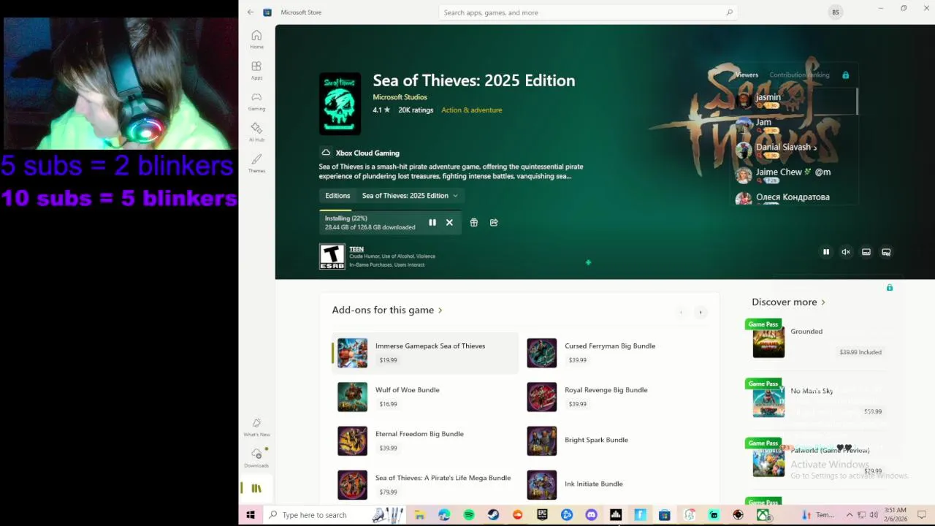Click the 20K ratings link
The width and height of the screenshot is (935, 526).
click(416, 110)
